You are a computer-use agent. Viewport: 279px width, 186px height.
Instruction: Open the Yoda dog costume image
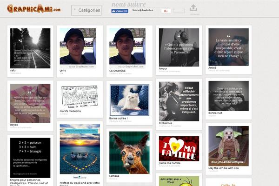pyautogui.click(x=229, y=146)
